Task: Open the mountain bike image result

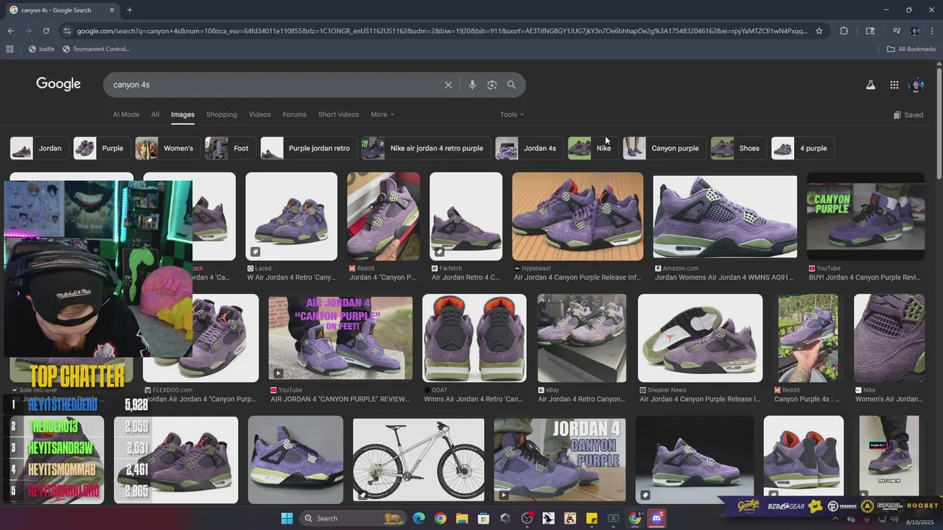Action: tap(418, 459)
